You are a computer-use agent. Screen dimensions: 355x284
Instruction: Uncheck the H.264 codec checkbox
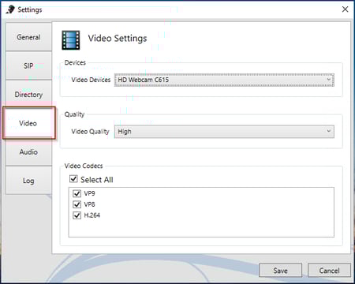point(77,215)
